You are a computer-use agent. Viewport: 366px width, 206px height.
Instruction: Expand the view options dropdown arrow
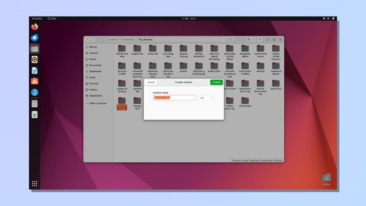254,39
